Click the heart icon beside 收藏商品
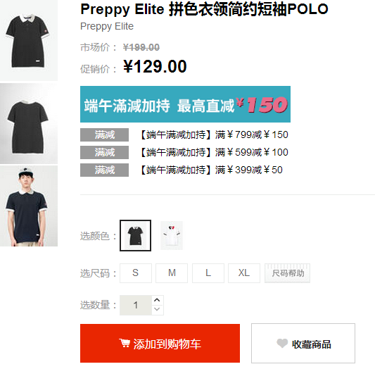The width and height of the screenshot is (375, 369). click(282, 344)
